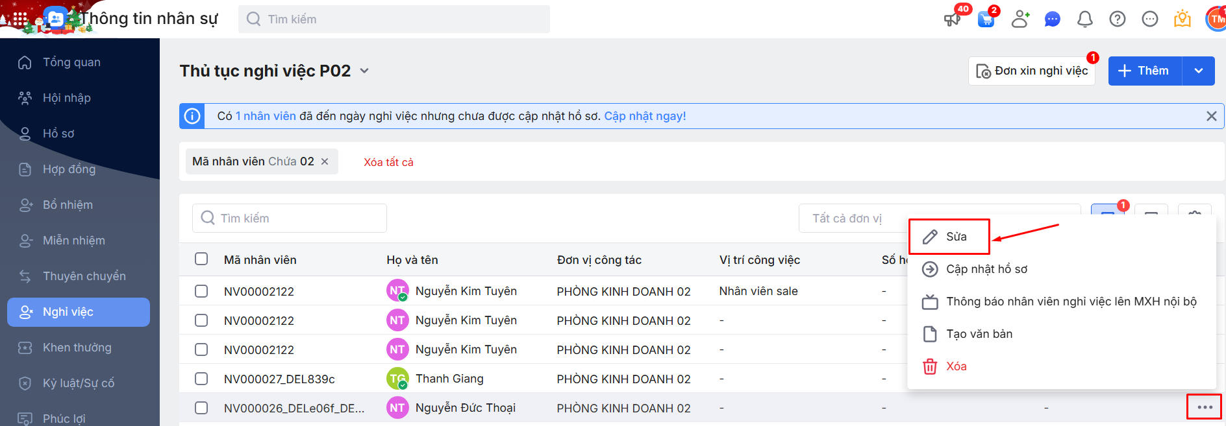The width and height of the screenshot is (1226, 426).
Task: Choose Cập nhật hồ sơ in the context menu
Action: (1062, 269)
